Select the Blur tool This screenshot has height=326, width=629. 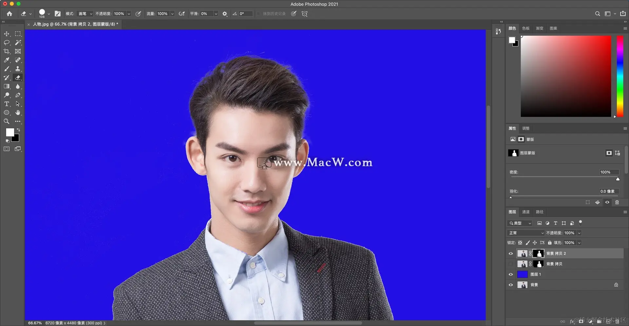tap(18, 86)
